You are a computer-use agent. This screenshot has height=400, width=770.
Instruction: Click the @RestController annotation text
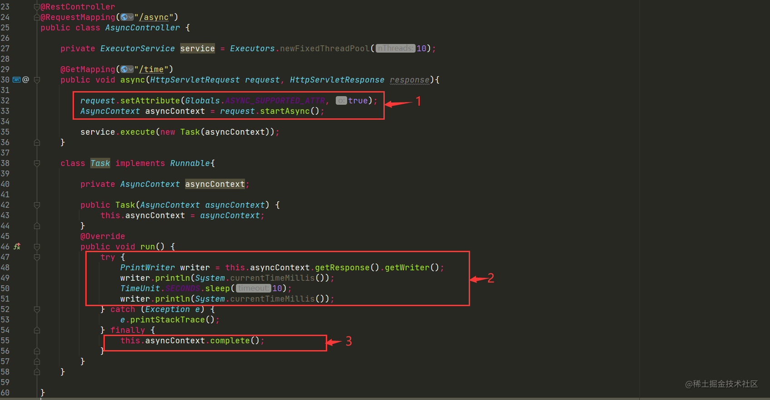tap(78, 7)
